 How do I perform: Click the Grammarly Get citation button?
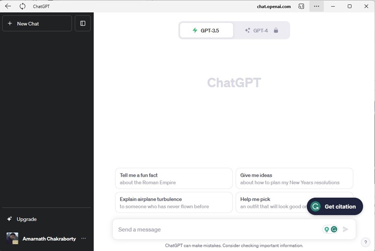coord(335,206)
